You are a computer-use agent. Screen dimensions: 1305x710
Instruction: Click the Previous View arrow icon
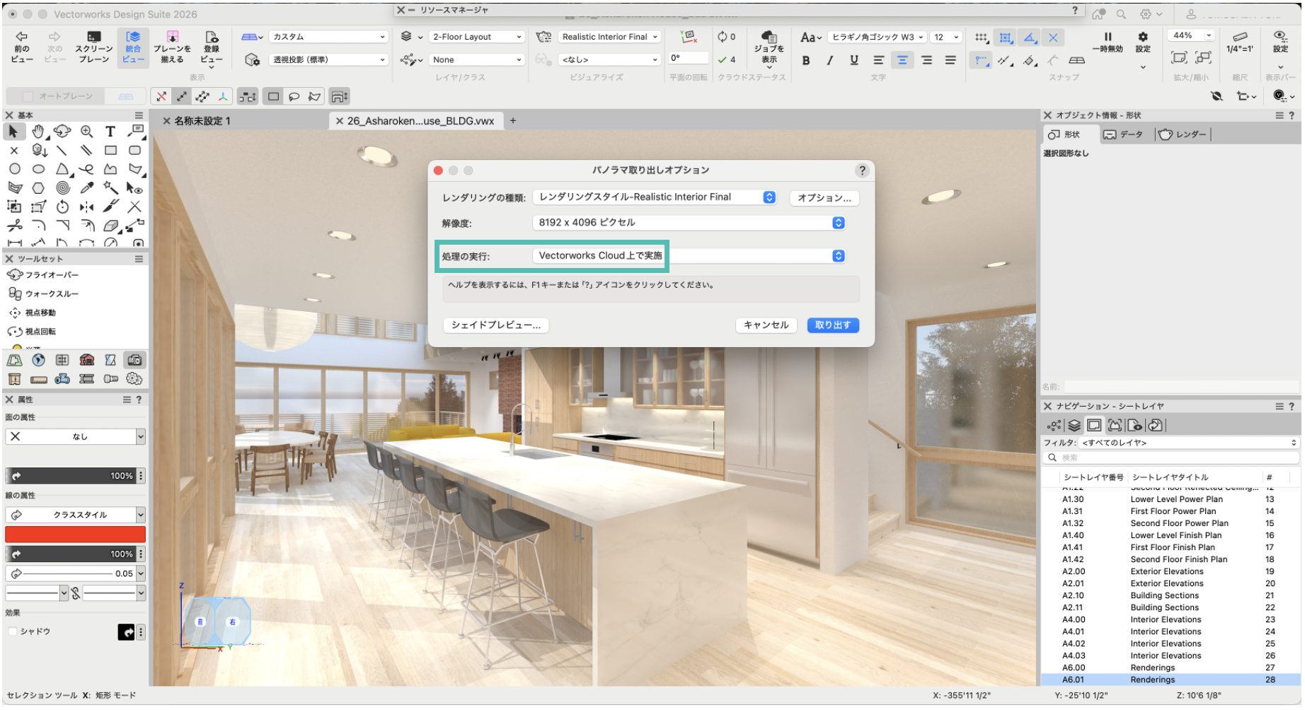[21, 37]
